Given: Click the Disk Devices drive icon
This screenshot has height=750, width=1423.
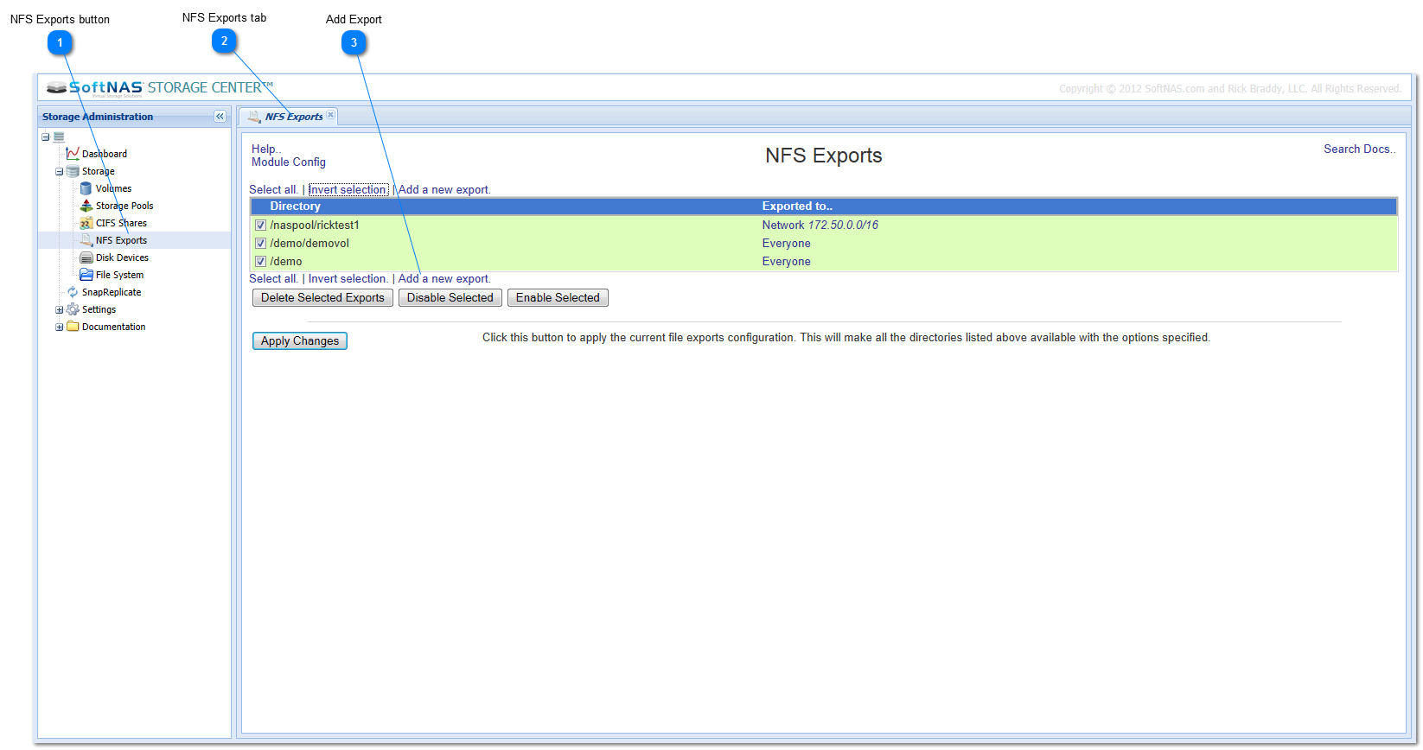Looking at the screenshot, I should coord(86,257).
